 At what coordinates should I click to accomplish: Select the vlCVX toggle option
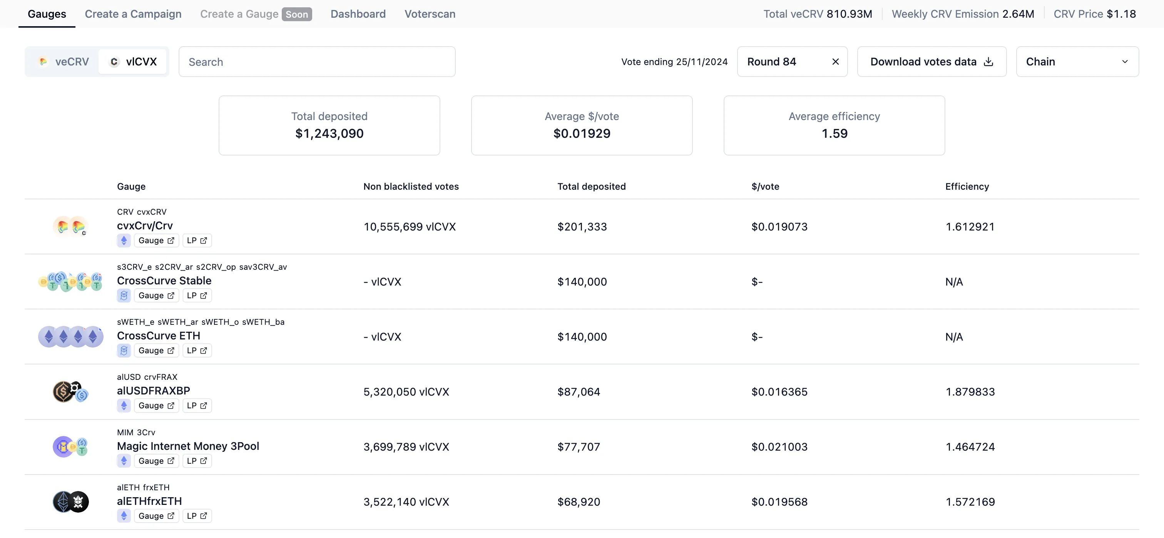(x=133, y=62)
